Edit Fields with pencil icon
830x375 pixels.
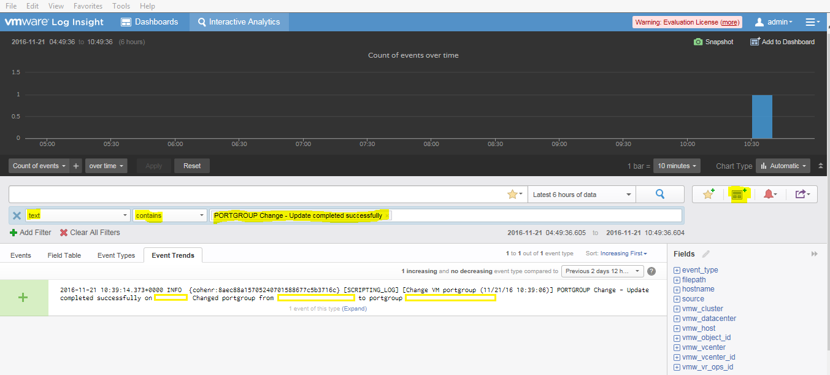pyautogui.click(x=706, y=253)
